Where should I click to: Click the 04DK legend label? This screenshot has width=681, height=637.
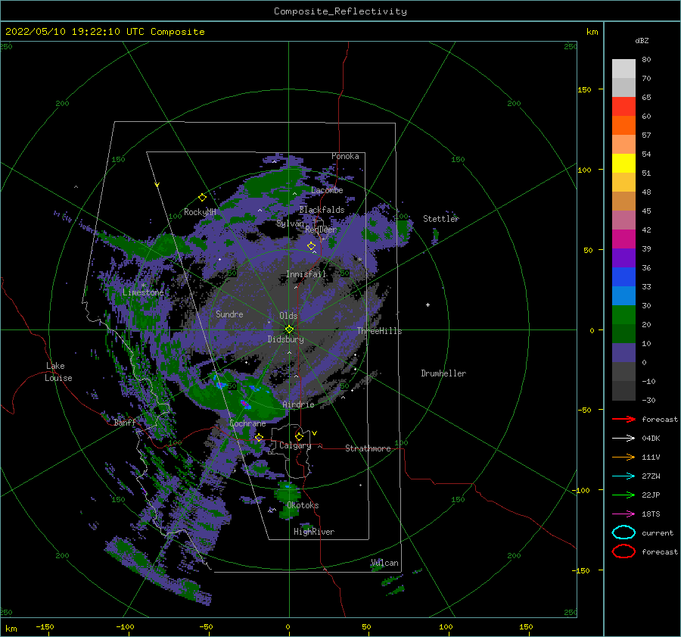pyautogui.click(x=651, y=439)
